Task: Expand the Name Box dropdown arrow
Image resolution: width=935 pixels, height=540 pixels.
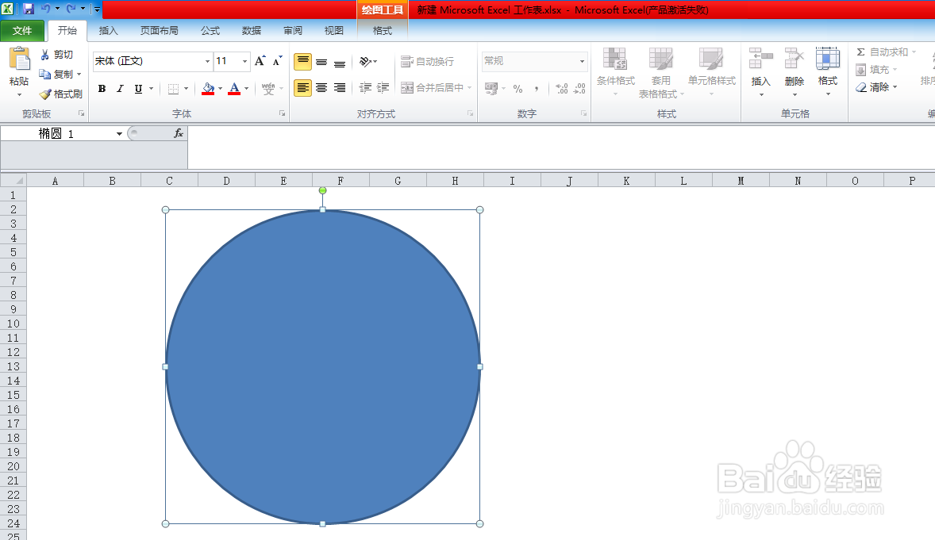Action: [x=119, y=133]
